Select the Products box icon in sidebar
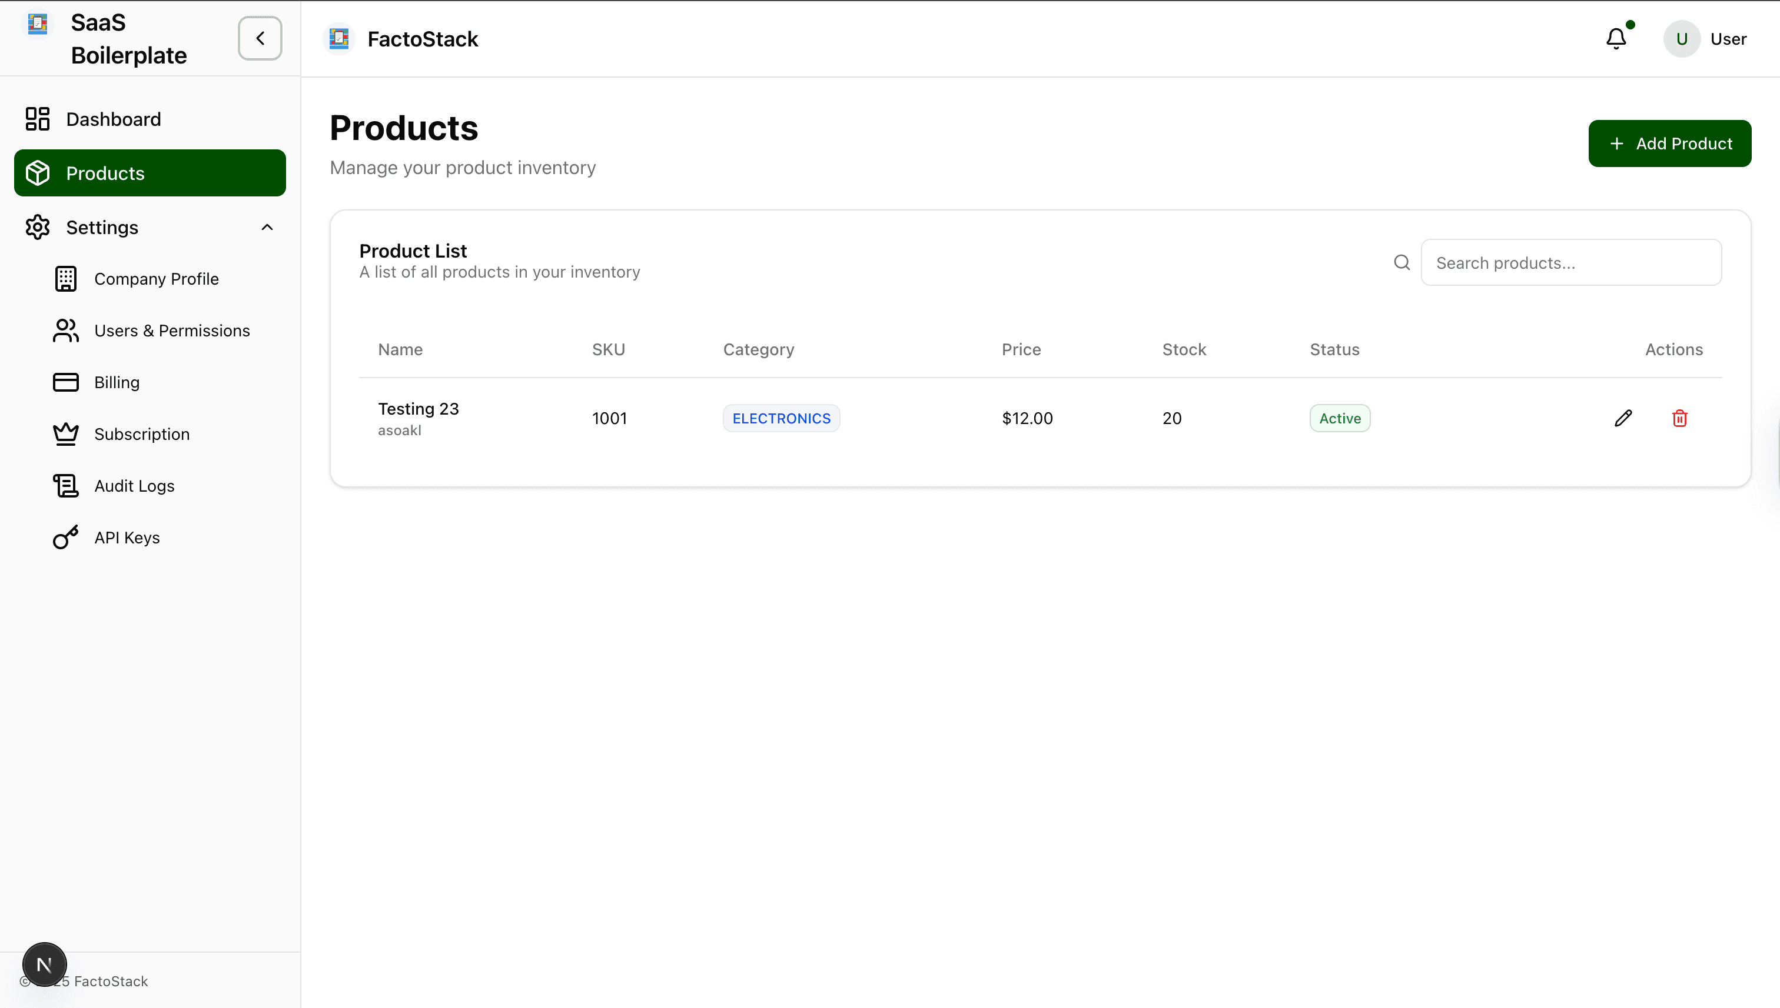This screenshot has height=1008, width=1780. (x=39, y=172)
